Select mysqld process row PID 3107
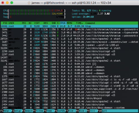The width and height of the screenshot is (139, 113). 69,42
